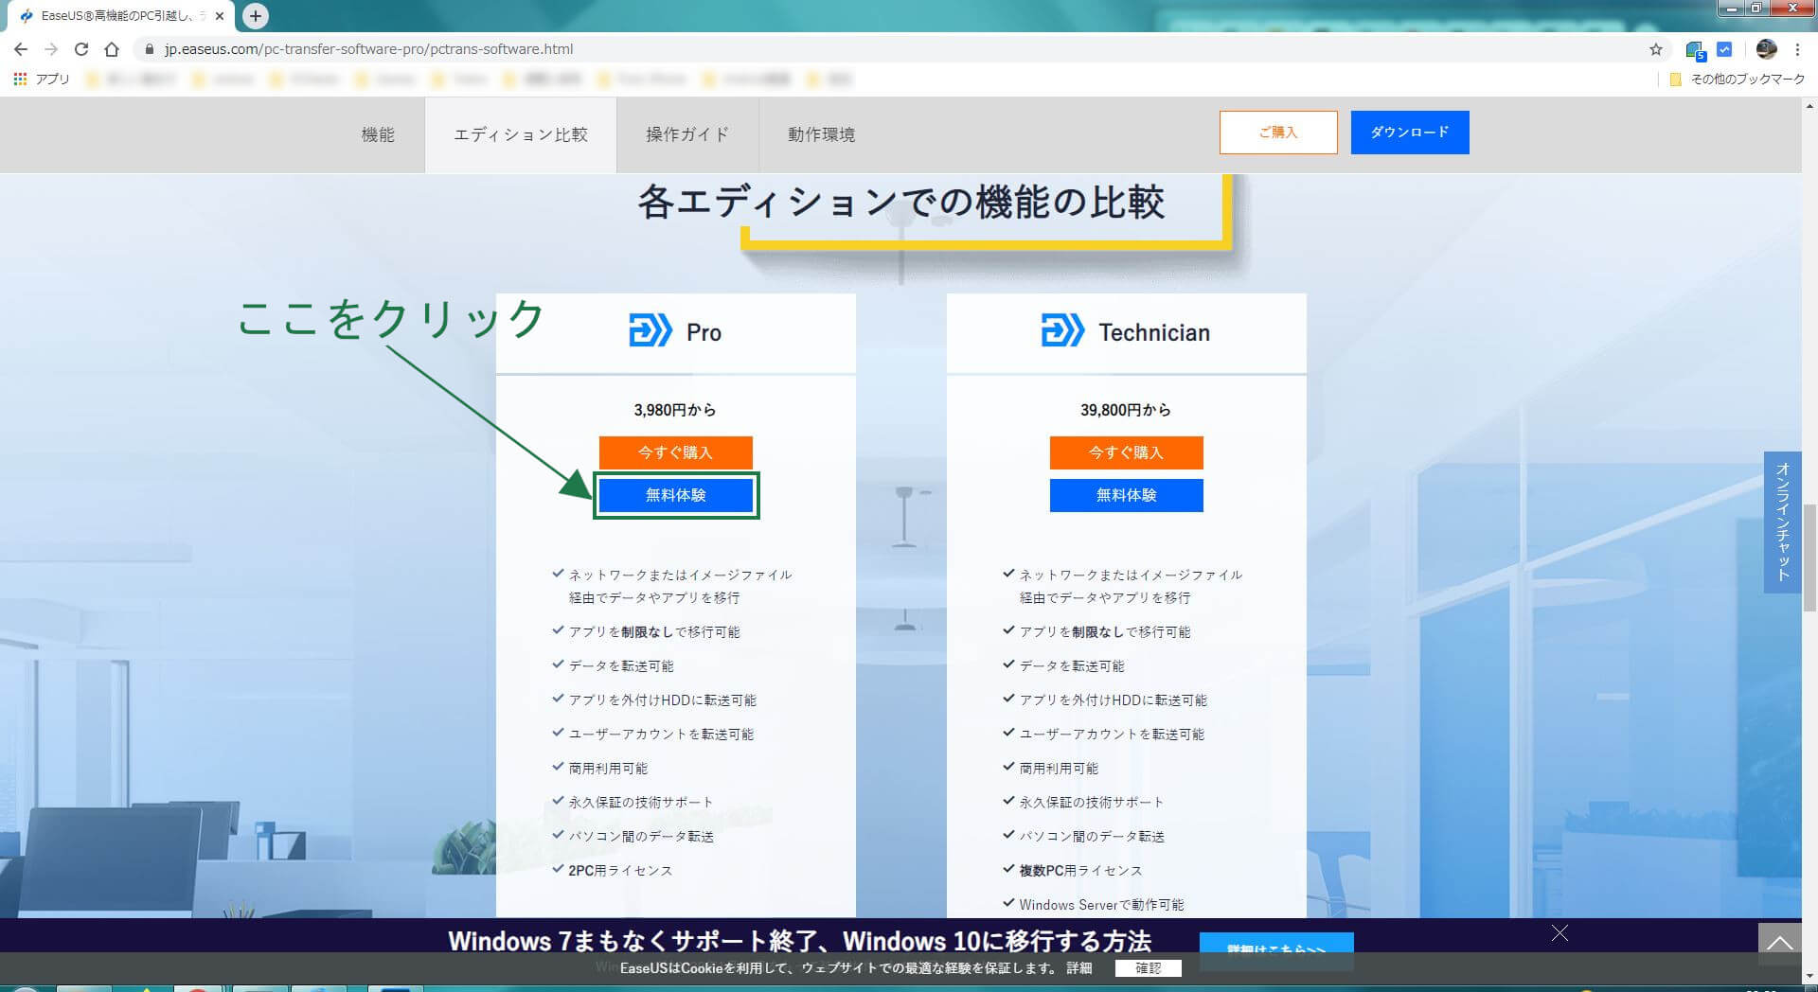Click the blue ダウンロード button
The image size is (1818, 992).
pyautogui.click(x=1410, y=133)
